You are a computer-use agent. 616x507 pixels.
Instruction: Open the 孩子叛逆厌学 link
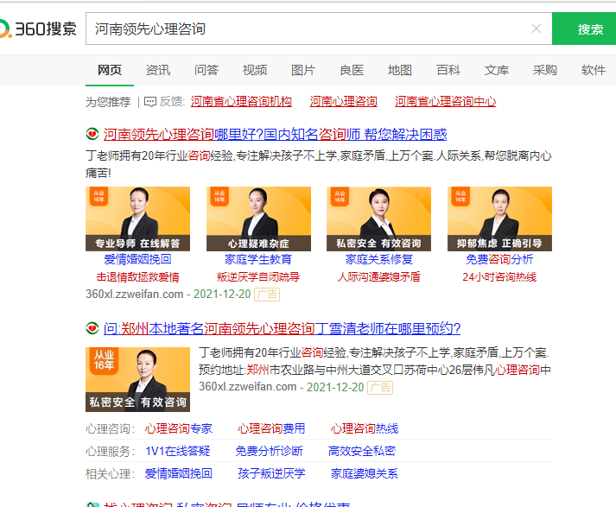271,473
